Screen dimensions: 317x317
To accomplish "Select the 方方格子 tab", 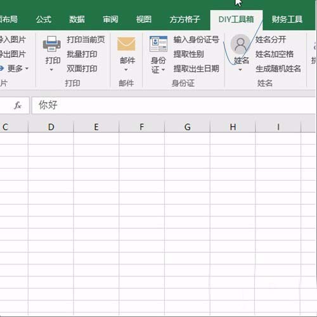I will (x=184, y=20).
